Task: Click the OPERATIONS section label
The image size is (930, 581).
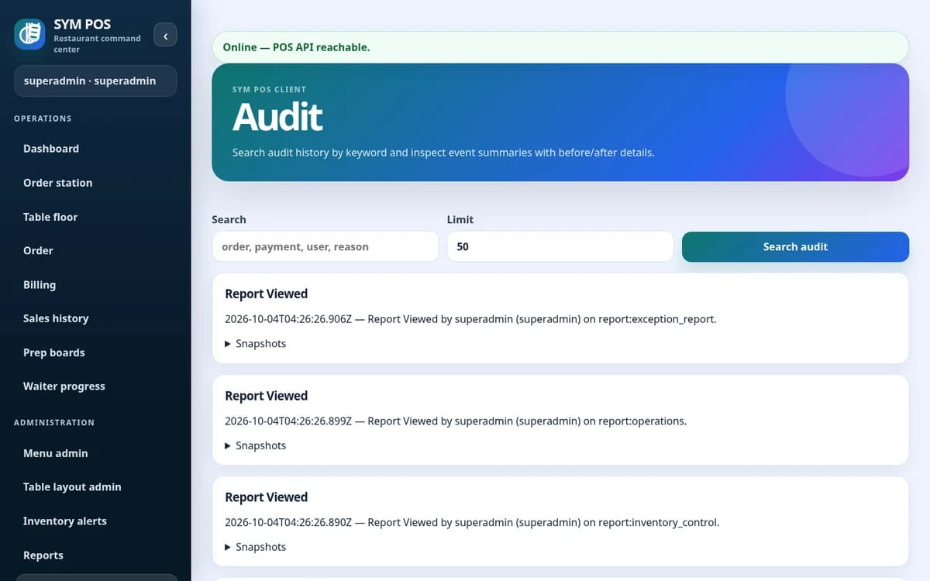Action: (x=43, y=119)
